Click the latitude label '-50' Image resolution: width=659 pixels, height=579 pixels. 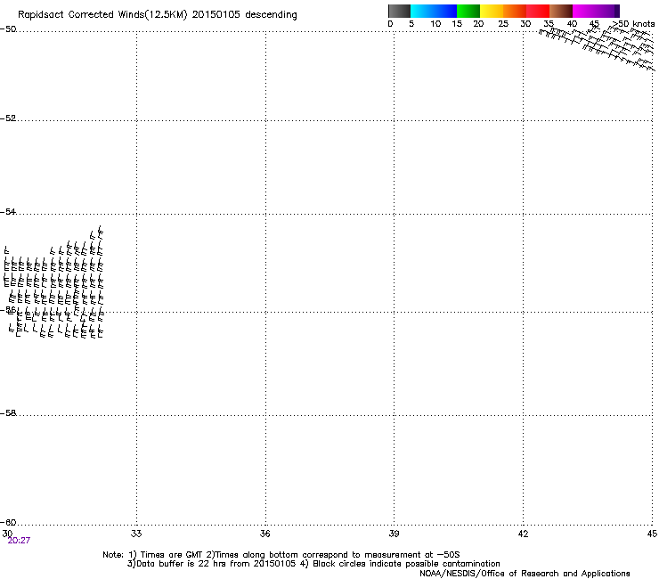(8, 29)
